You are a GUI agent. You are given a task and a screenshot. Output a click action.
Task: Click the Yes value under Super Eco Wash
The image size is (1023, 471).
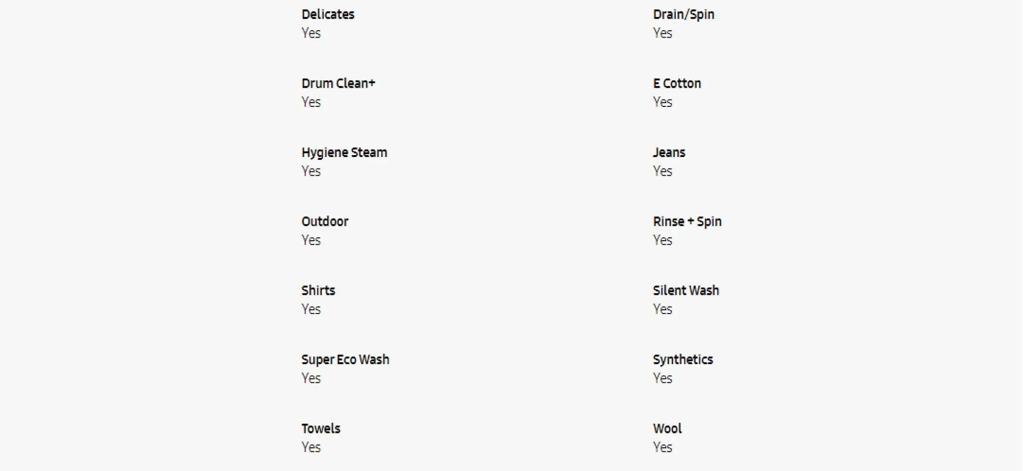311,379
